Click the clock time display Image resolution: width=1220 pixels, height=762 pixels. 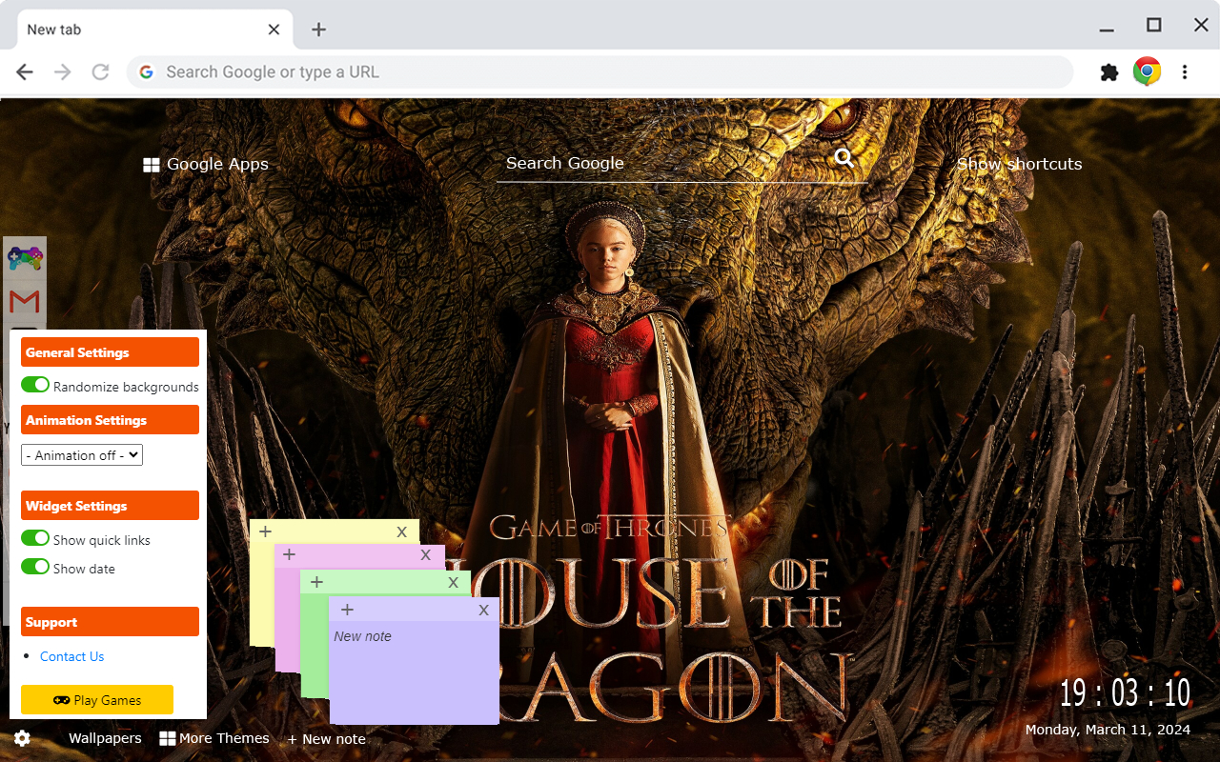click(x=1125, y=692)
